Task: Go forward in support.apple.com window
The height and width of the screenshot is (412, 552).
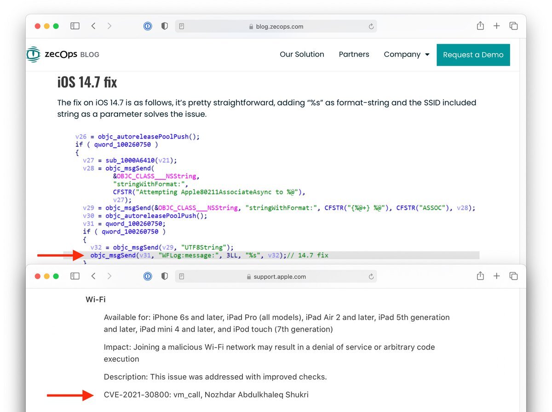Action: click(x=109, y=276)
